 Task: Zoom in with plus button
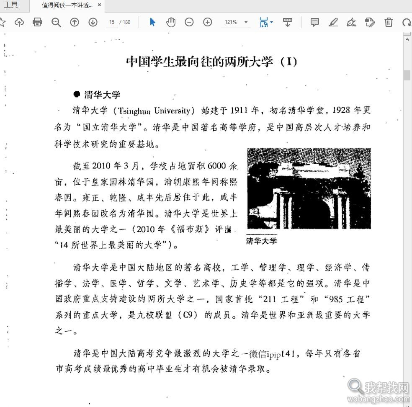pyautogui.click(x=208, y=22)
